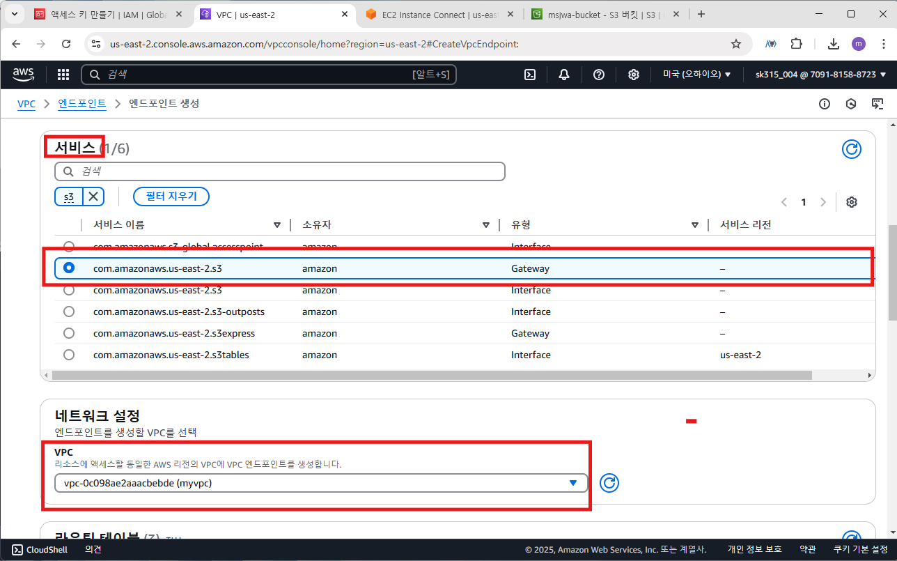
Task: Open the AWS services grid menu
Action: point(63,75)
